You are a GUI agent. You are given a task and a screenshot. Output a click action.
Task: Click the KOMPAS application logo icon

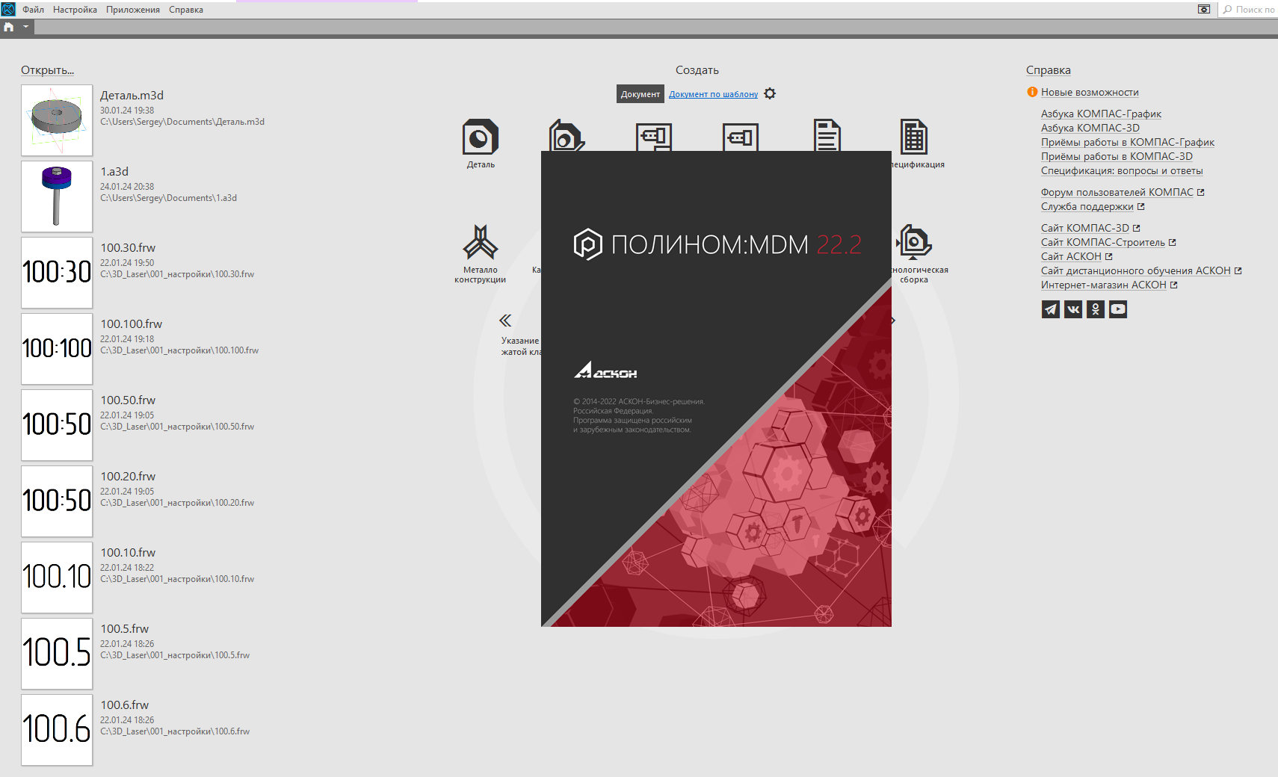tap(8, 9)
